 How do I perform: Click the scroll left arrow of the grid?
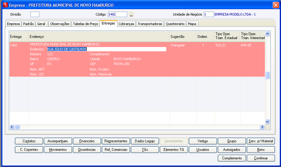pyautogui.click(x=12, y=127)
